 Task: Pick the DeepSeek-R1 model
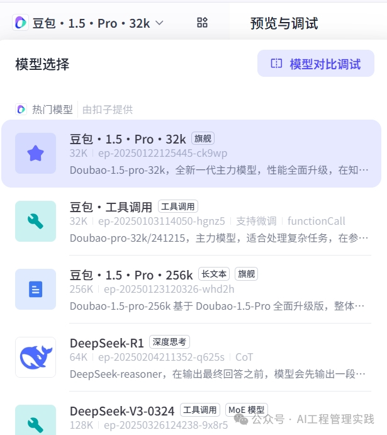click(x=107, y=342)
